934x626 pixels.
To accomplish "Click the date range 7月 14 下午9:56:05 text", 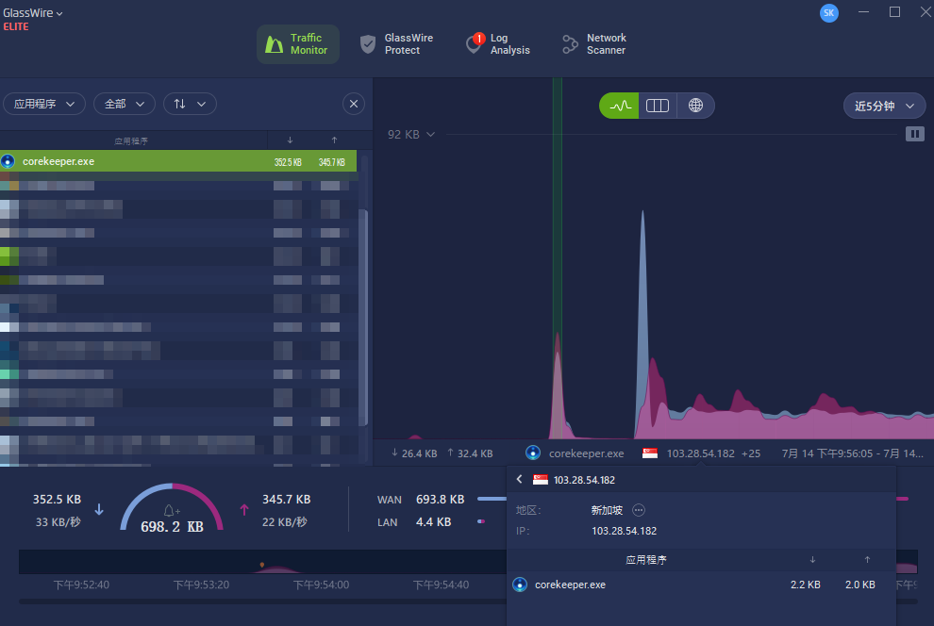I will [x=853, y=453].
